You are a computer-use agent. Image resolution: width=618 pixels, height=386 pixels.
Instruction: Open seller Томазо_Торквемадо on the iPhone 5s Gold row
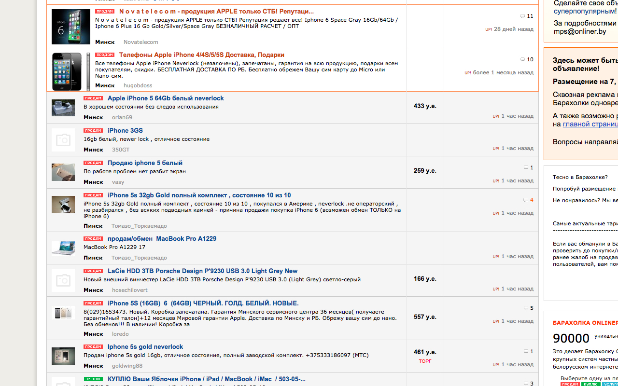pyautogui.click(x=139, y=226)
